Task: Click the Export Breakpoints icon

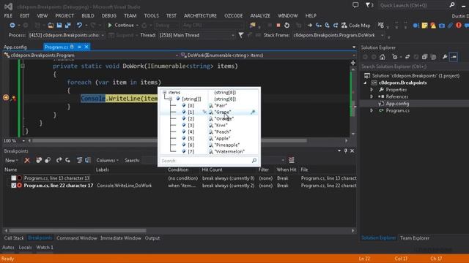Action: pyautogui.click(x=59, y=161)
